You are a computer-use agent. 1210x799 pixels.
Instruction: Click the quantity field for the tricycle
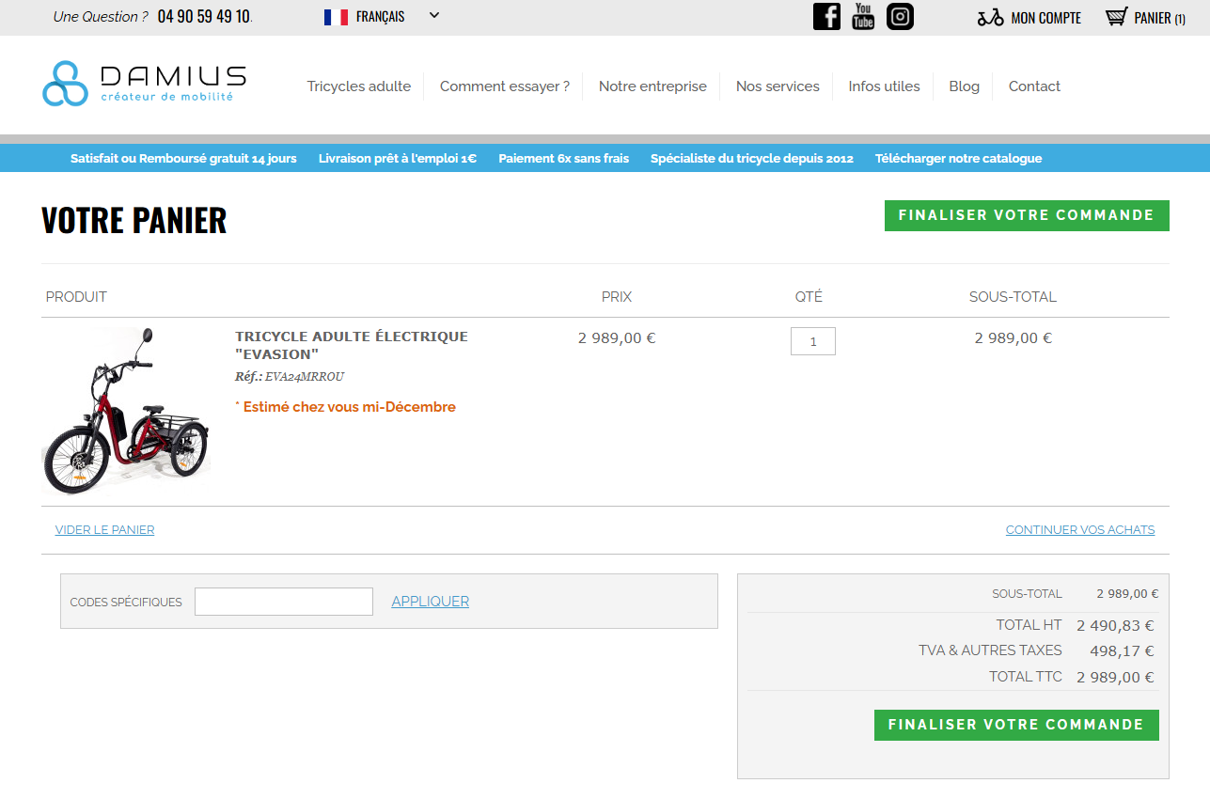(812, 341)
